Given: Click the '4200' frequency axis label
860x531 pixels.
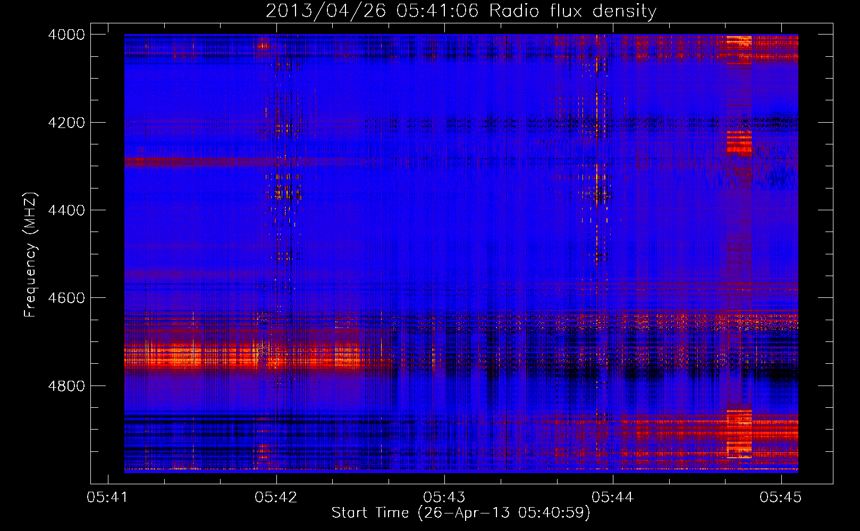Looking at the screenshot, I should click(66, 123).
